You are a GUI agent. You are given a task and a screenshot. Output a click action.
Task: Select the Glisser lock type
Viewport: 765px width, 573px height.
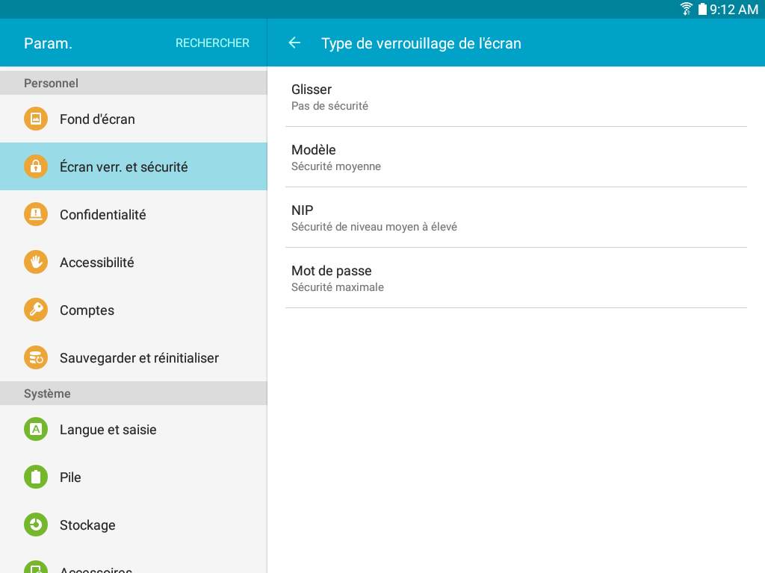coord(516,97)
